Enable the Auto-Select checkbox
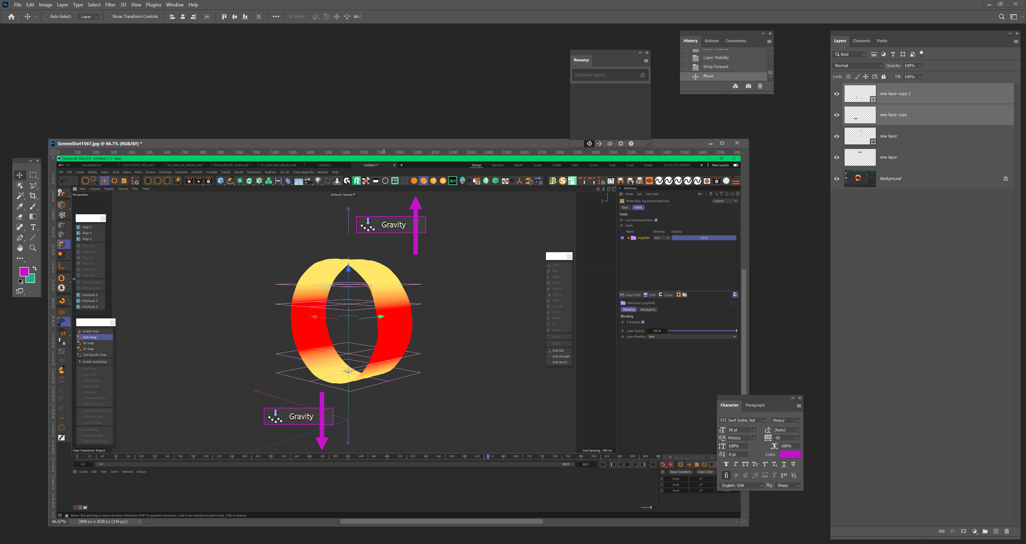 pyautogui.click(x=46, y=17)
